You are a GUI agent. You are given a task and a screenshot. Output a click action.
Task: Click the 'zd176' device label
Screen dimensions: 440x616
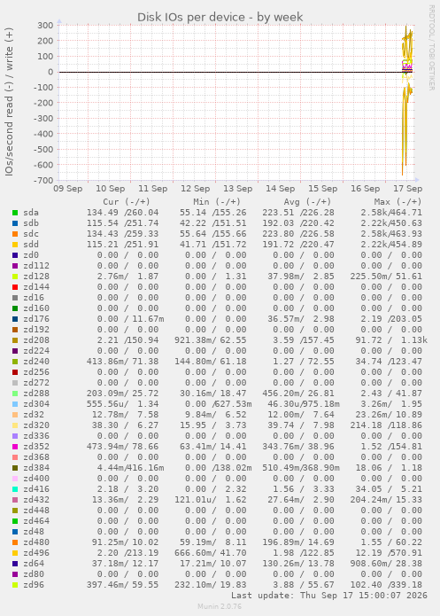click(36, 318)
